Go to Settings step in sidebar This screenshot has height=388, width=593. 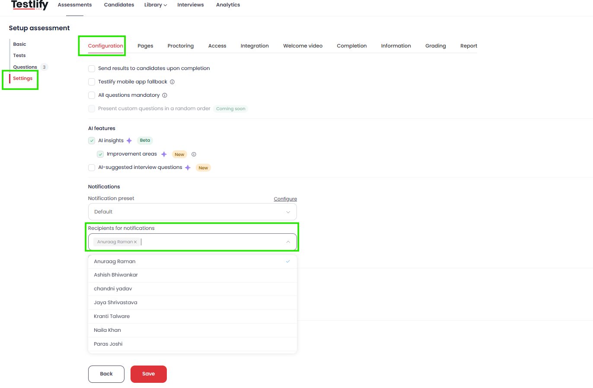click(22, 78)
